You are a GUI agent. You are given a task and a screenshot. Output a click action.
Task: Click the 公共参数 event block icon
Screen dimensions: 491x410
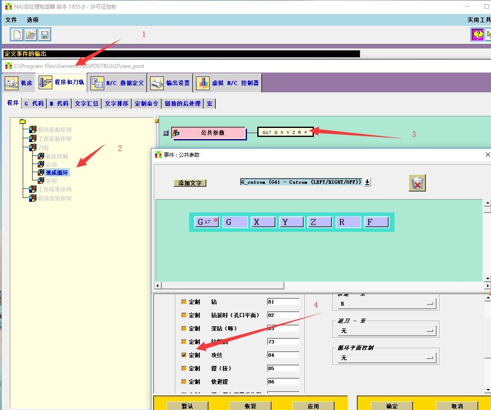click(176, 133)
